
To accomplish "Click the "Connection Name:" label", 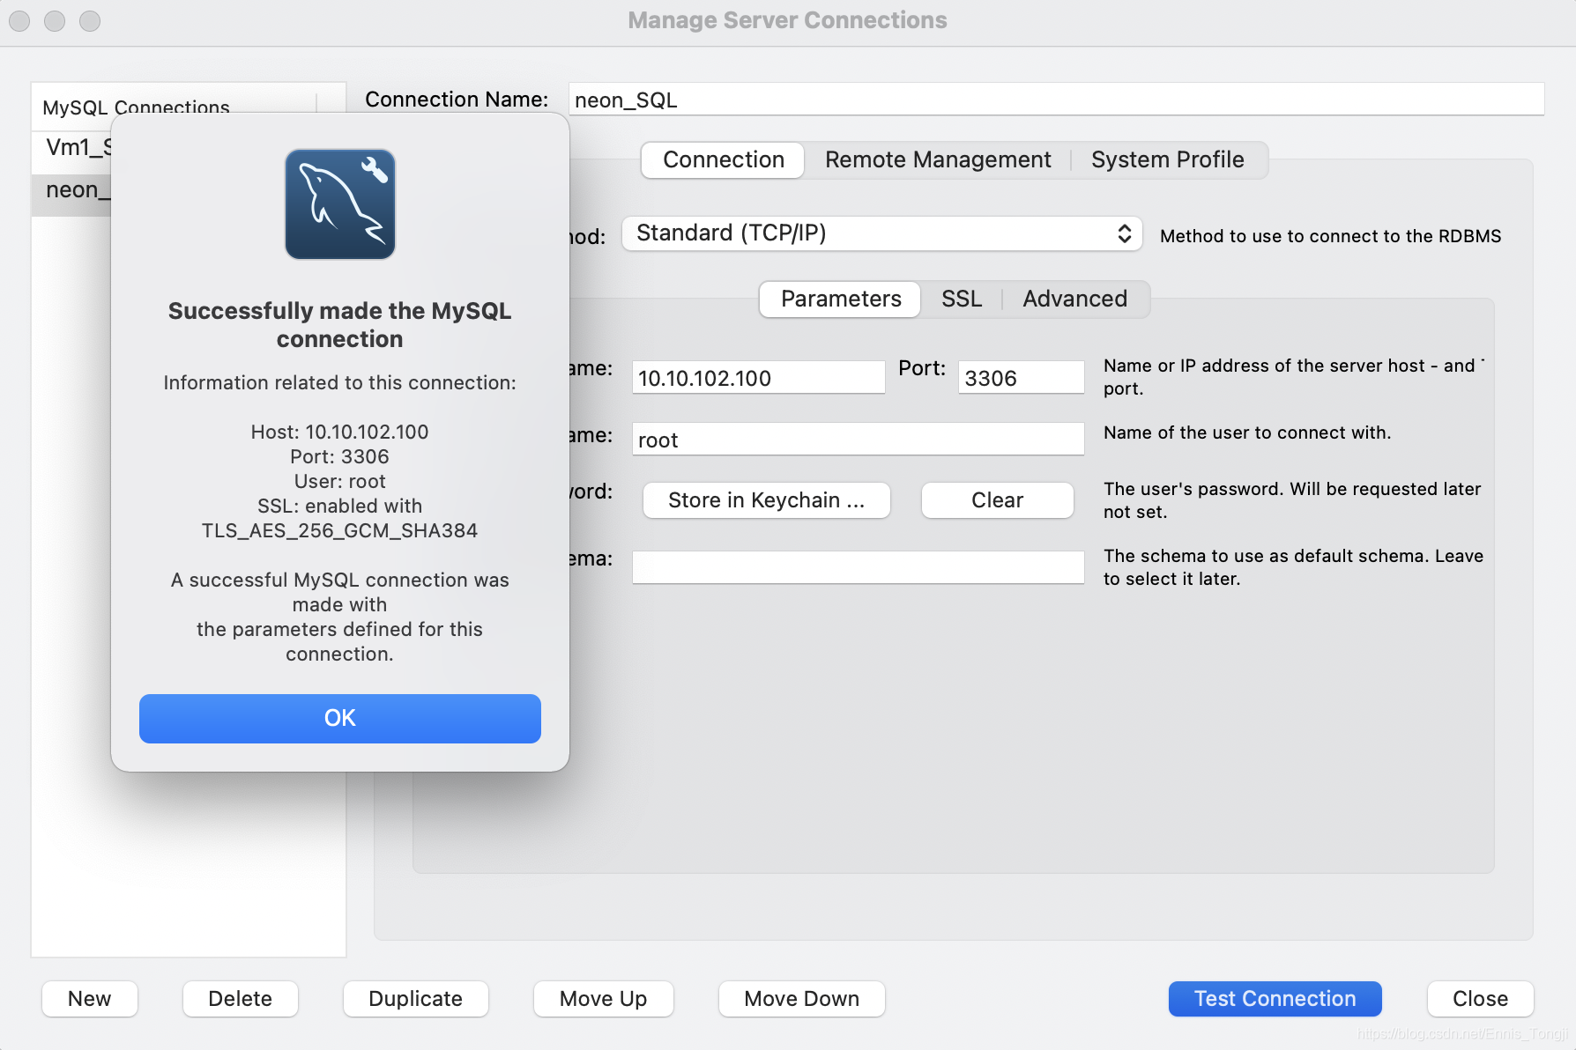I will 457,100.
